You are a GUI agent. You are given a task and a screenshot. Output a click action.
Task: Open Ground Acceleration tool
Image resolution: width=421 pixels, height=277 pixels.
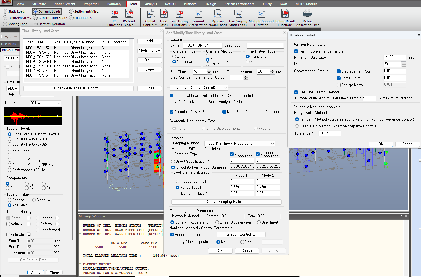198,18
